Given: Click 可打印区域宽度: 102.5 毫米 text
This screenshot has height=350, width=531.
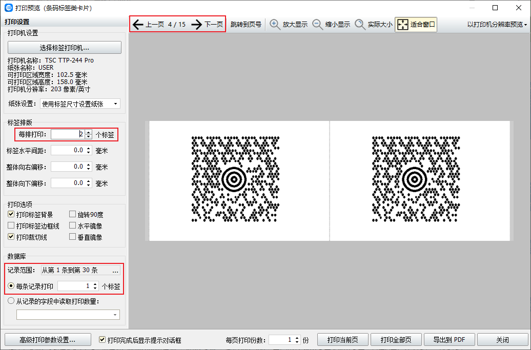Looking at the screenshot, I should 47,75.
